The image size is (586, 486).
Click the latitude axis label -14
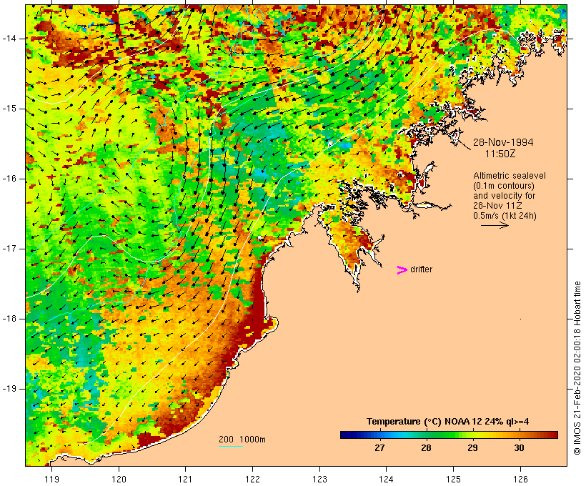[9, 39]
